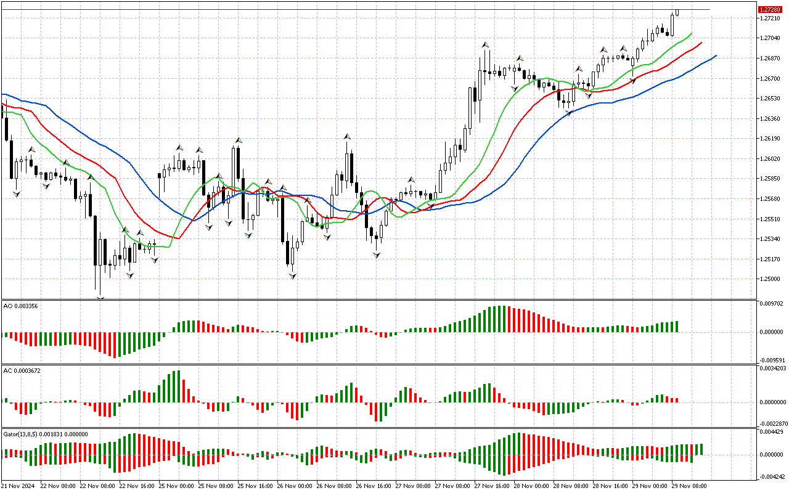The width and height of the screenshot is (789, 493).
Task: Select the 1.25680 price scale value
Action: (x=769, y=199)
